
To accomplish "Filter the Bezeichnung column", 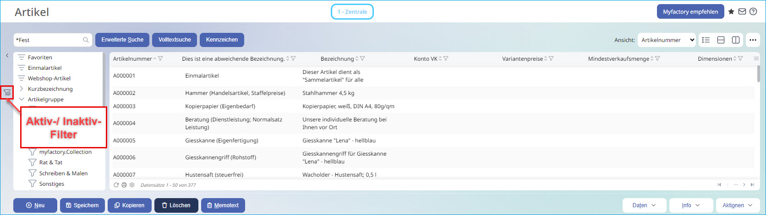I will point(362,59).
